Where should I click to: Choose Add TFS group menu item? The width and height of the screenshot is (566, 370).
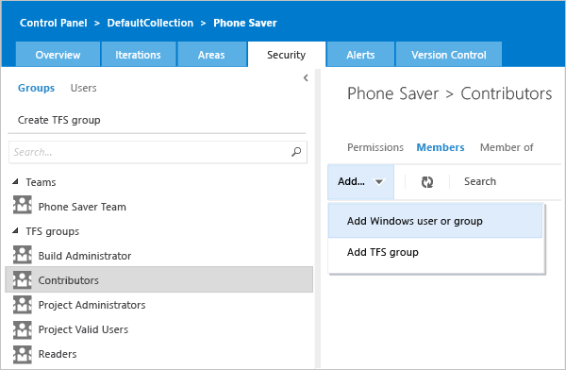[435, 252]
